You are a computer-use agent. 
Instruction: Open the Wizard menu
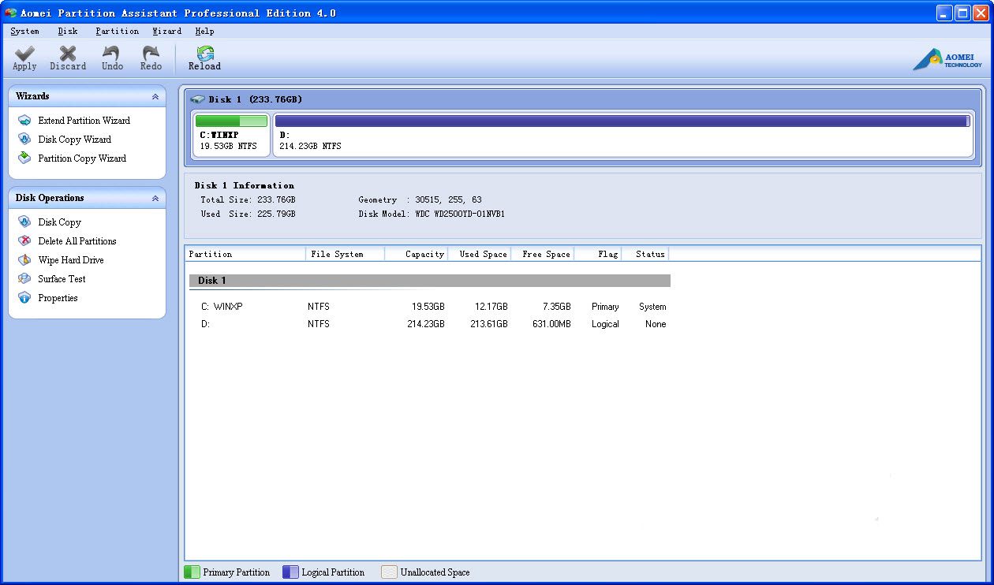pyautogui.click(x=166, y=32)
